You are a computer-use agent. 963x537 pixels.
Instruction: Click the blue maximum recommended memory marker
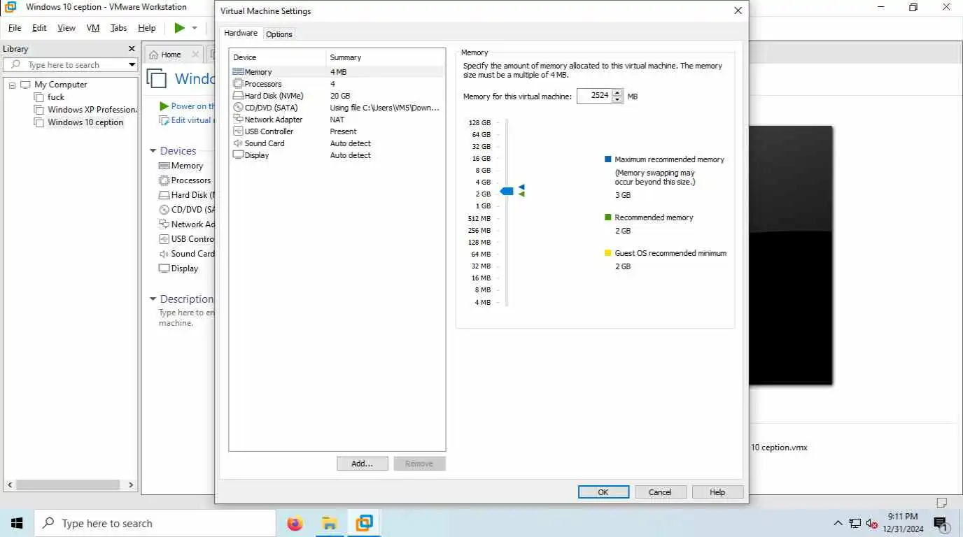click(521, 187)
